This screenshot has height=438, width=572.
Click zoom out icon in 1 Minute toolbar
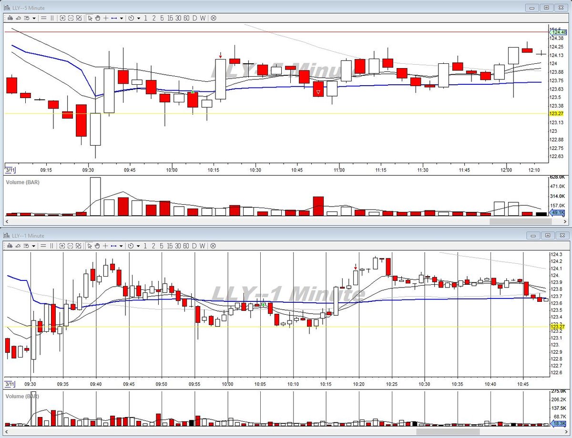pyautogui.click(x=71, y=246)
